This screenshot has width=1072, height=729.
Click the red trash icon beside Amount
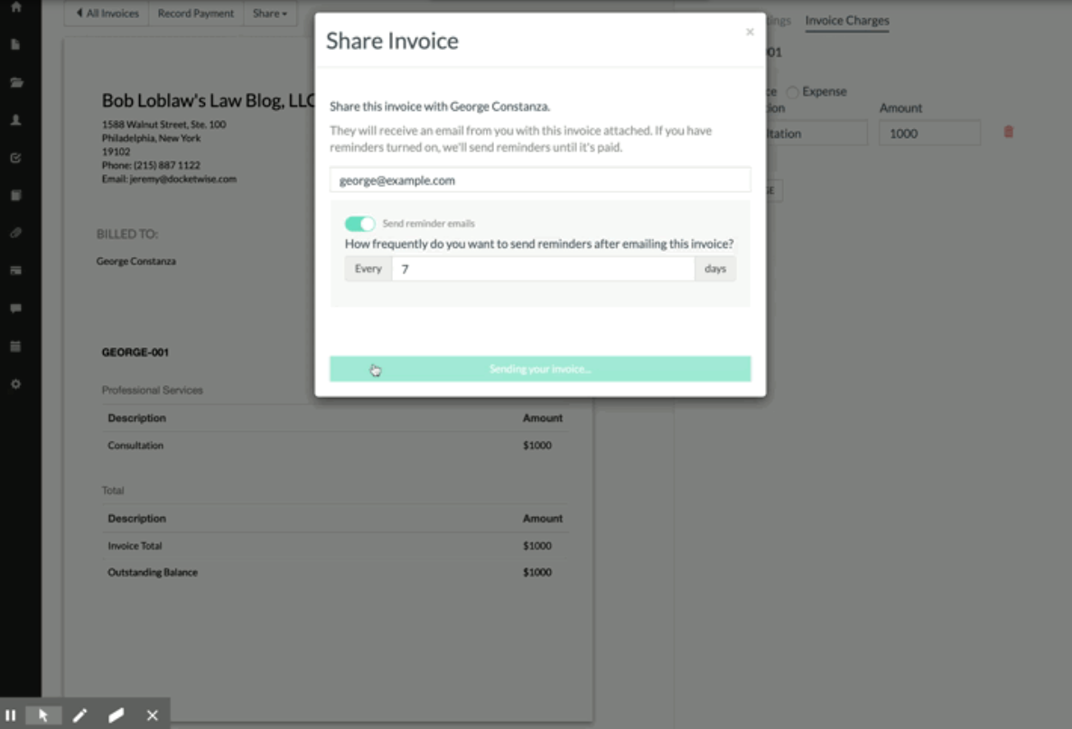pyautogui.click(x=1009, y=132)
